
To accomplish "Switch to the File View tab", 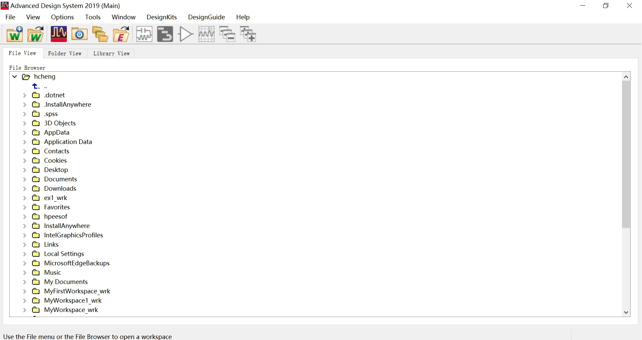I will [22, 53].
